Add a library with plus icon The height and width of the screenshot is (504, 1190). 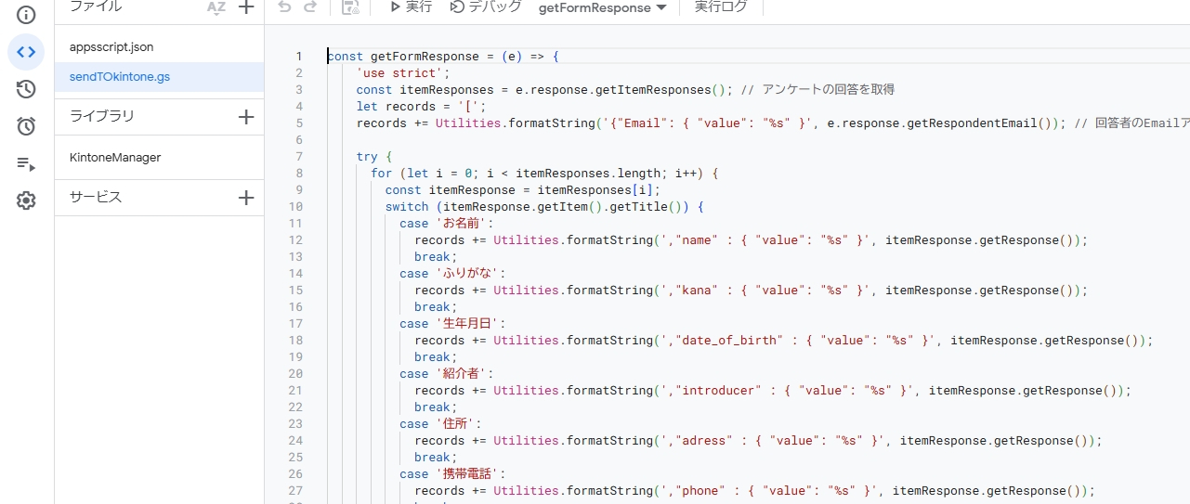click(246, 117)
